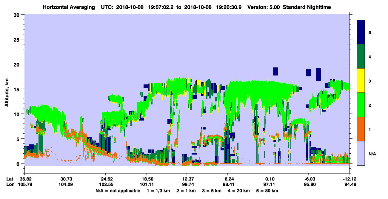Click the dark green colorbar segment labeled 4
This screenshot has width=388, height=199.
pos(361,56)
